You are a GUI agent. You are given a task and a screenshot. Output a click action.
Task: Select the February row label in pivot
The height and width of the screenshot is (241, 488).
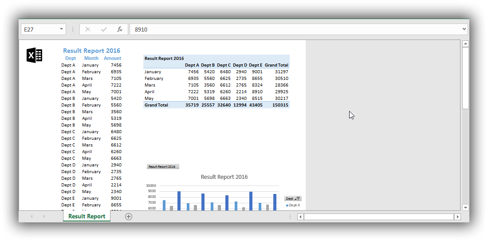(154, 79)
